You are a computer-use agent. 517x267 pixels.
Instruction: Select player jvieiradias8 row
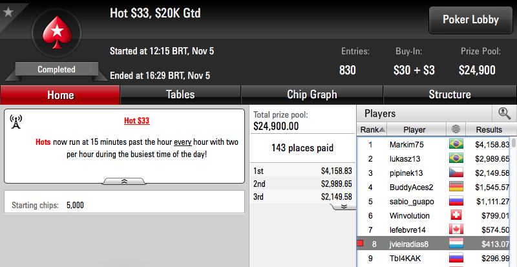click(434, 244)
